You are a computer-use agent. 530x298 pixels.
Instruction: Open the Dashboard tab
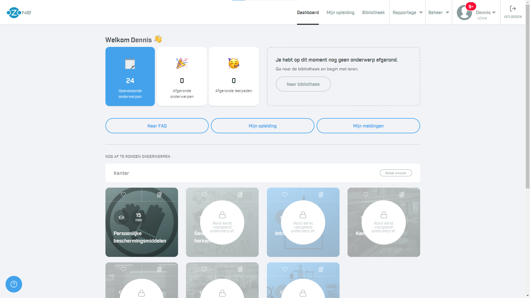coord(308,12)
